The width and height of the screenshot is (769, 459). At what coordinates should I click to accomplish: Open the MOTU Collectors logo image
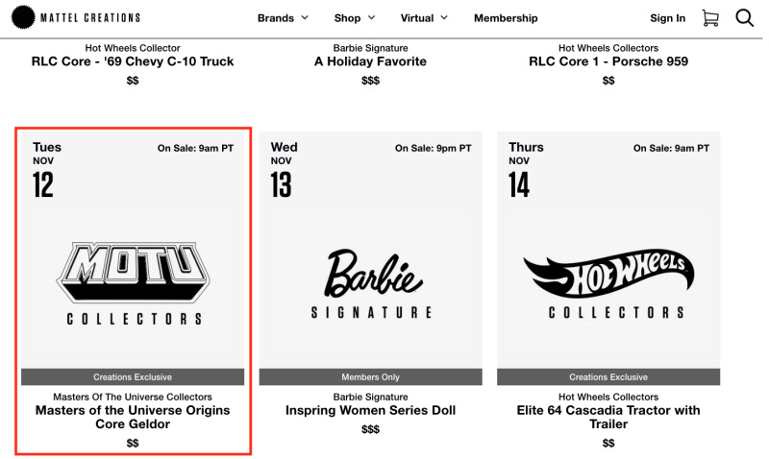(x=133, y=283)
